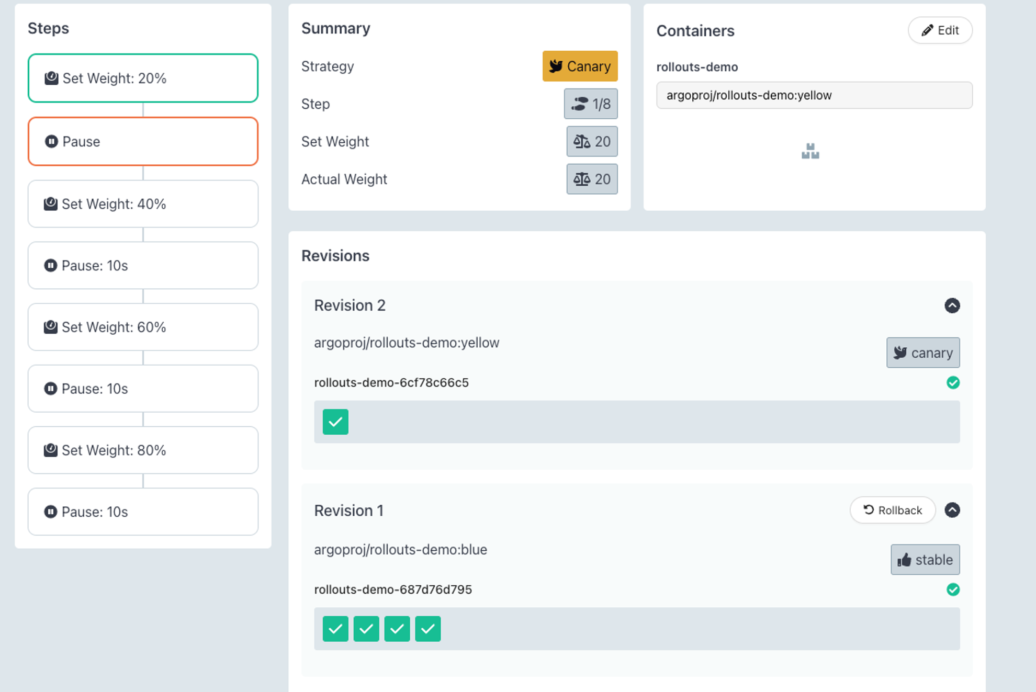Select the single pod checkmark in Revision 2
Image resolution: width=1036 pixels, height=692 pixels.
tap(335, 422)
